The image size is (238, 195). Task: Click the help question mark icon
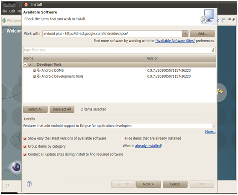pos(29,184)
